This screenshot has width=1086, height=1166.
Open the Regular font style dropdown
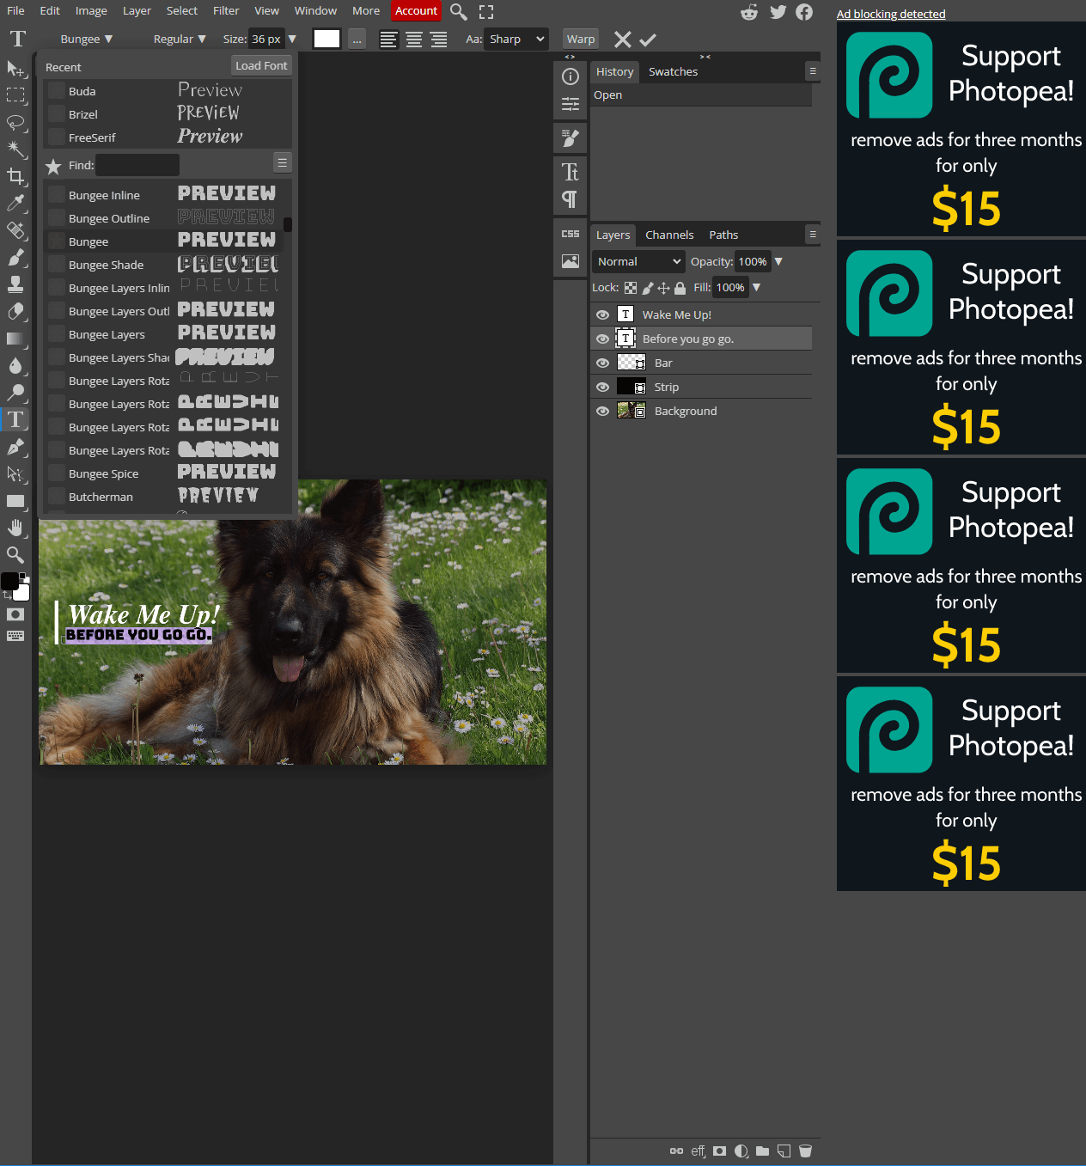tap(180, 40)
